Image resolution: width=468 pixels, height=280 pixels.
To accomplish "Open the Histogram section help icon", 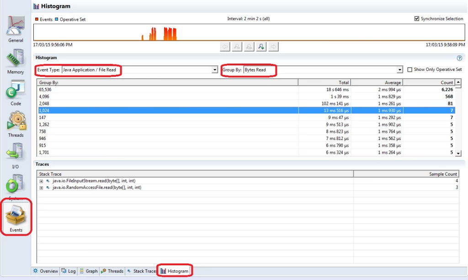I will 459,58.
